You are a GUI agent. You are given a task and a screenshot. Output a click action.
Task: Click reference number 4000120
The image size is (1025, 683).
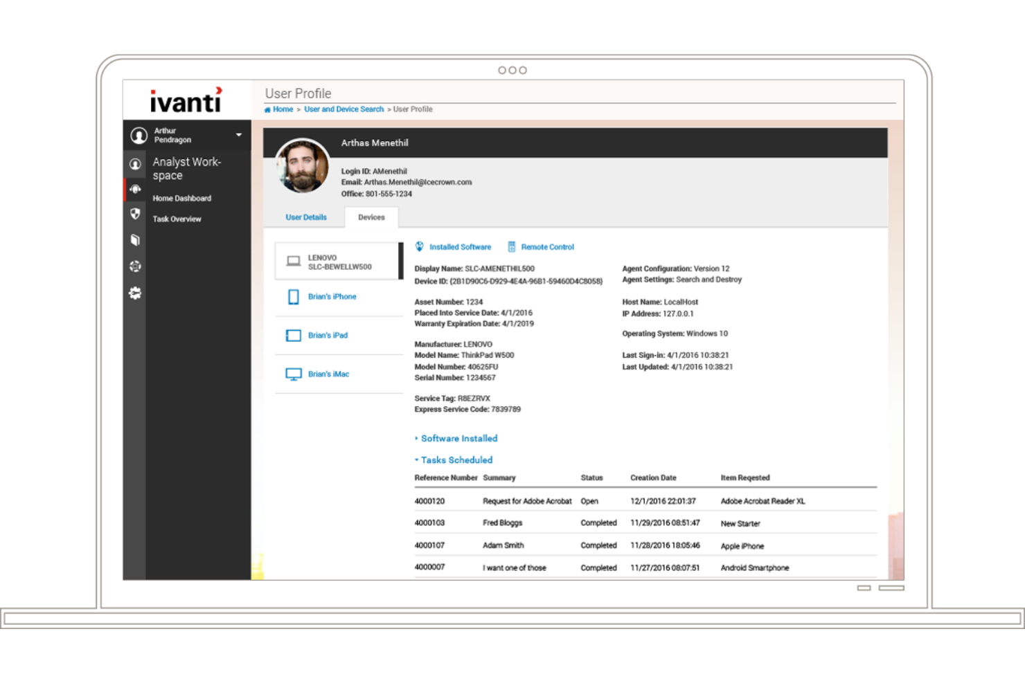pyautogui.click(x=429, y=502)
